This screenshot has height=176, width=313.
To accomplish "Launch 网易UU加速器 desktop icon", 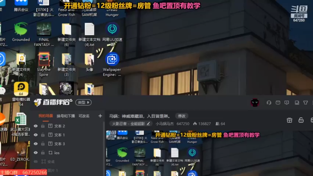I will pos(112,34).
